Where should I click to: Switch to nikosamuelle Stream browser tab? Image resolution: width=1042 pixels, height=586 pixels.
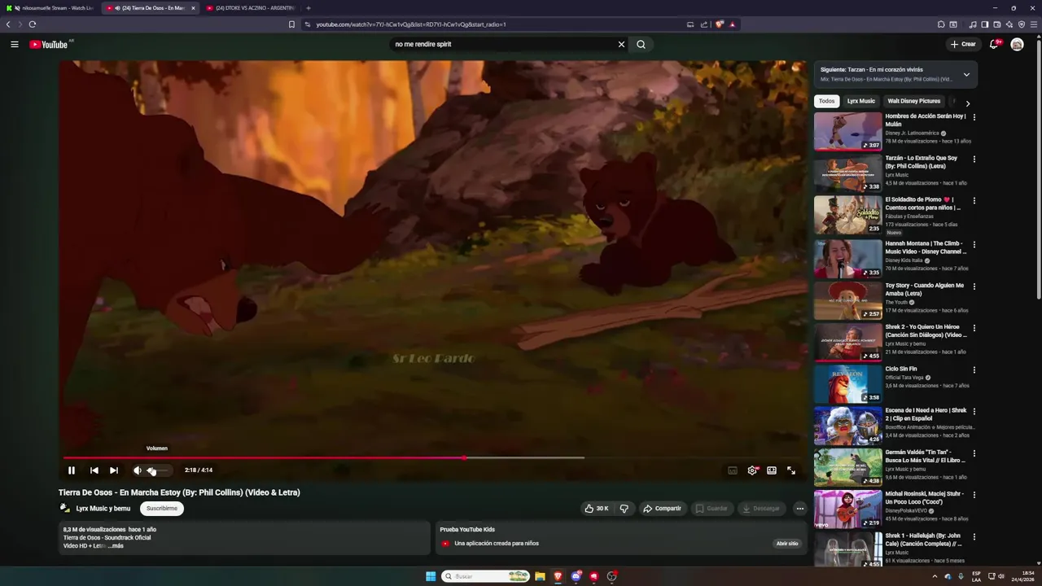[50, 8]
